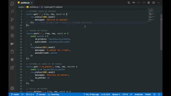
Task: Click on line 13 router.post code
Action: (47, 34)
